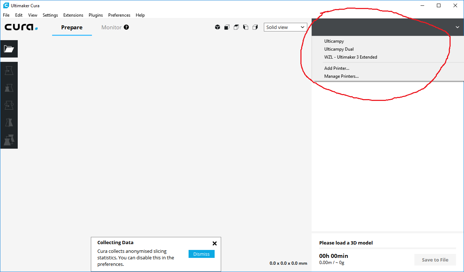This screenshot has width=464, height=272.
Task: Click the Cura logo
Action: click(21, 27)
